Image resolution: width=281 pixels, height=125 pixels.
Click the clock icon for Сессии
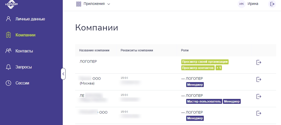pos(9,83)
